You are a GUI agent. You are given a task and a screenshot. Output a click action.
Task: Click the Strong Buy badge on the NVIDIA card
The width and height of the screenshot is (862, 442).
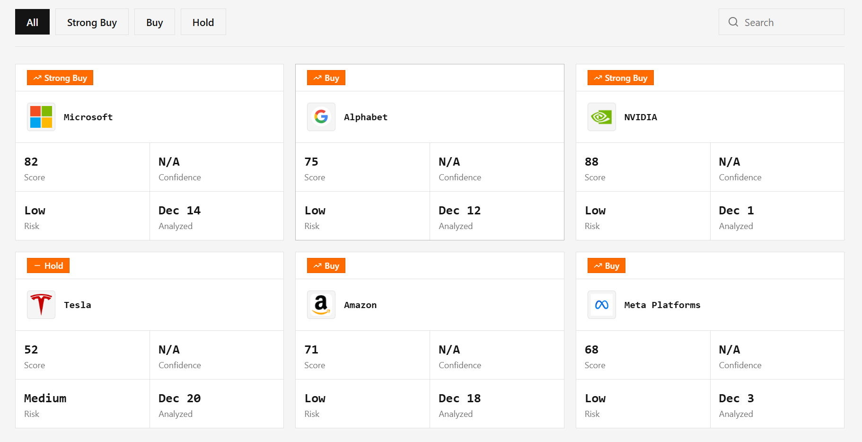(620, 78)
